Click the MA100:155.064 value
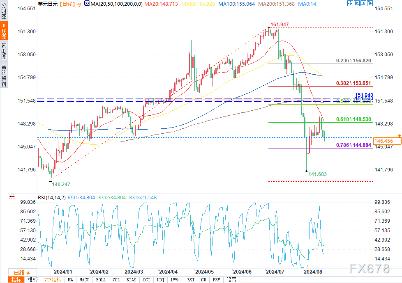 237,4
